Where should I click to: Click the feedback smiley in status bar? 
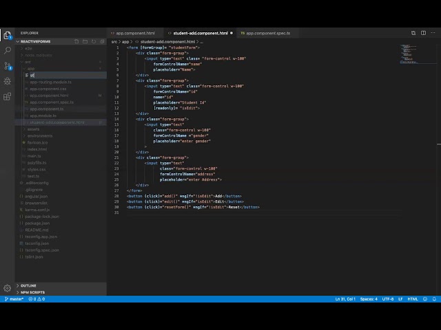click(425, 299)
